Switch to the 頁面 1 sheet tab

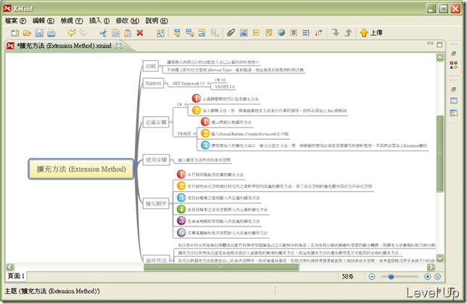coord(16,276)
